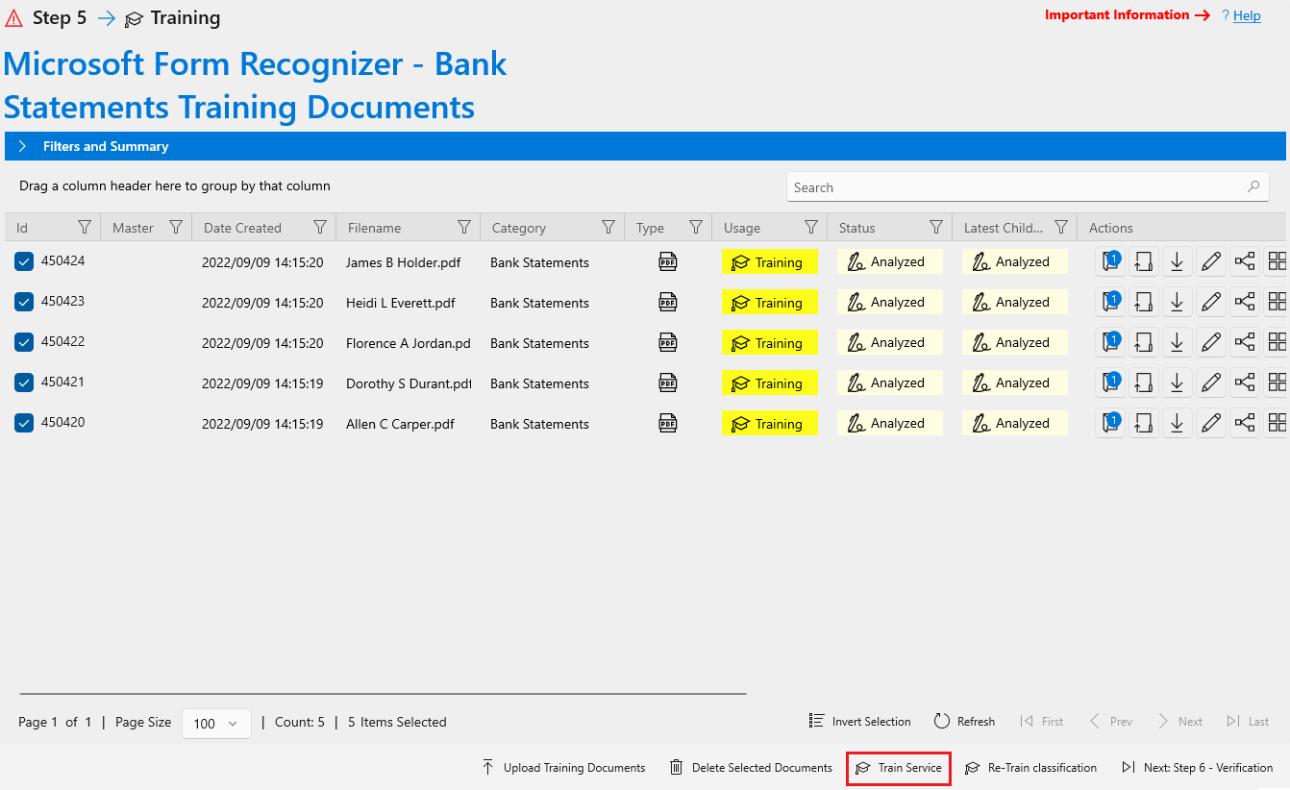The width and height of the screenshot is (1290, 790).
Task: Uncheck the checkbox for document 450420
Action: click(24, 423)
